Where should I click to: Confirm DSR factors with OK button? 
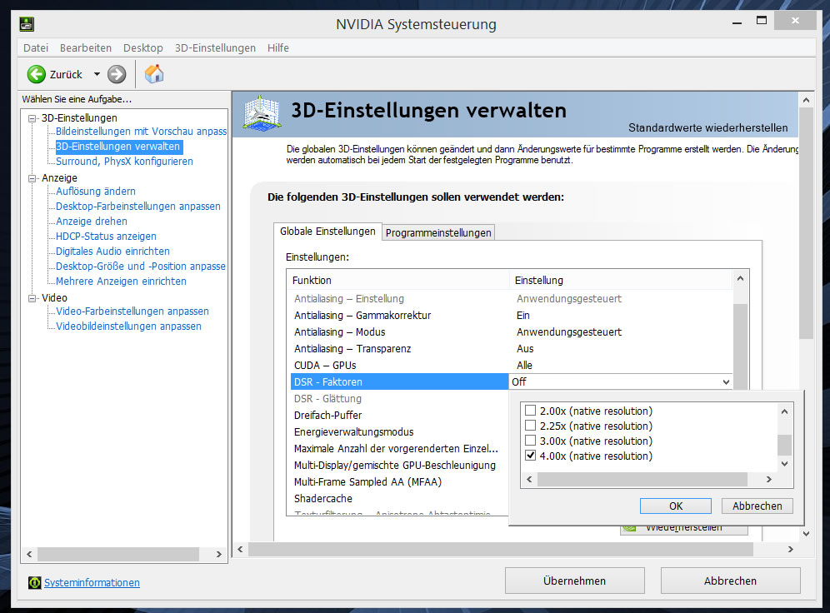(676, 506)
